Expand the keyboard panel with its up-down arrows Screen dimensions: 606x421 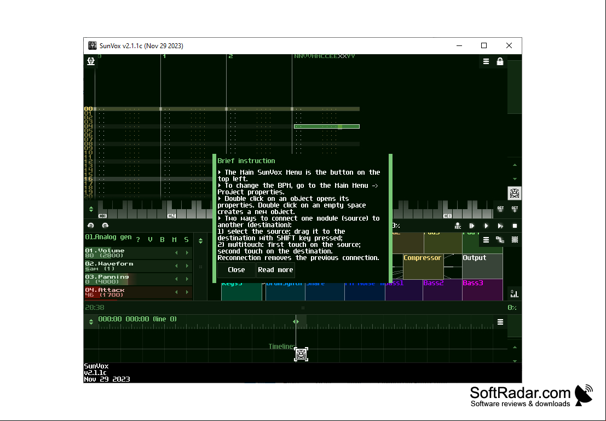(x=91, y=209)
